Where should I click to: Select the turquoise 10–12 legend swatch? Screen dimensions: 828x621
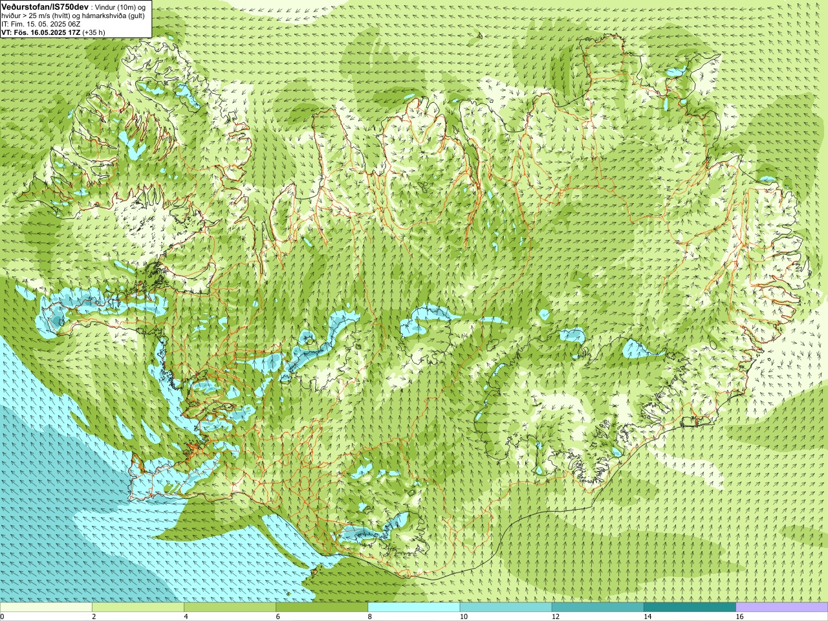[506, 607]
